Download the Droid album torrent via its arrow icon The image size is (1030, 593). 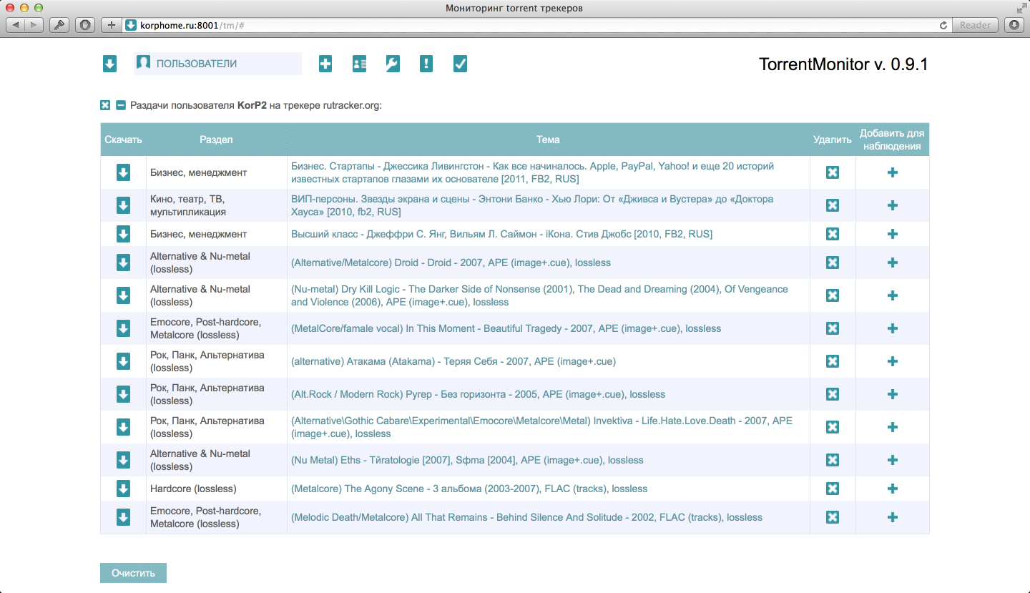tap(123, 263)
